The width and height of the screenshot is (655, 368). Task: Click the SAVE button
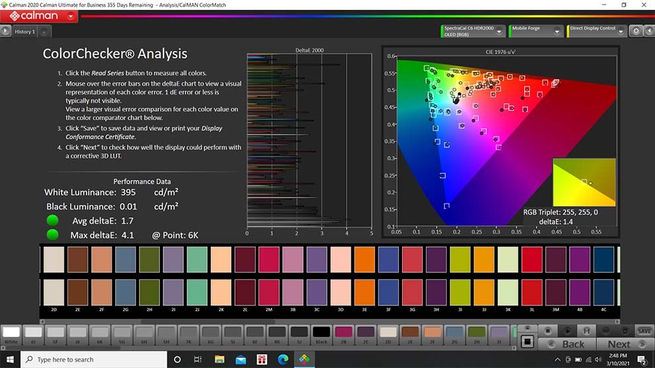(644, 331)
